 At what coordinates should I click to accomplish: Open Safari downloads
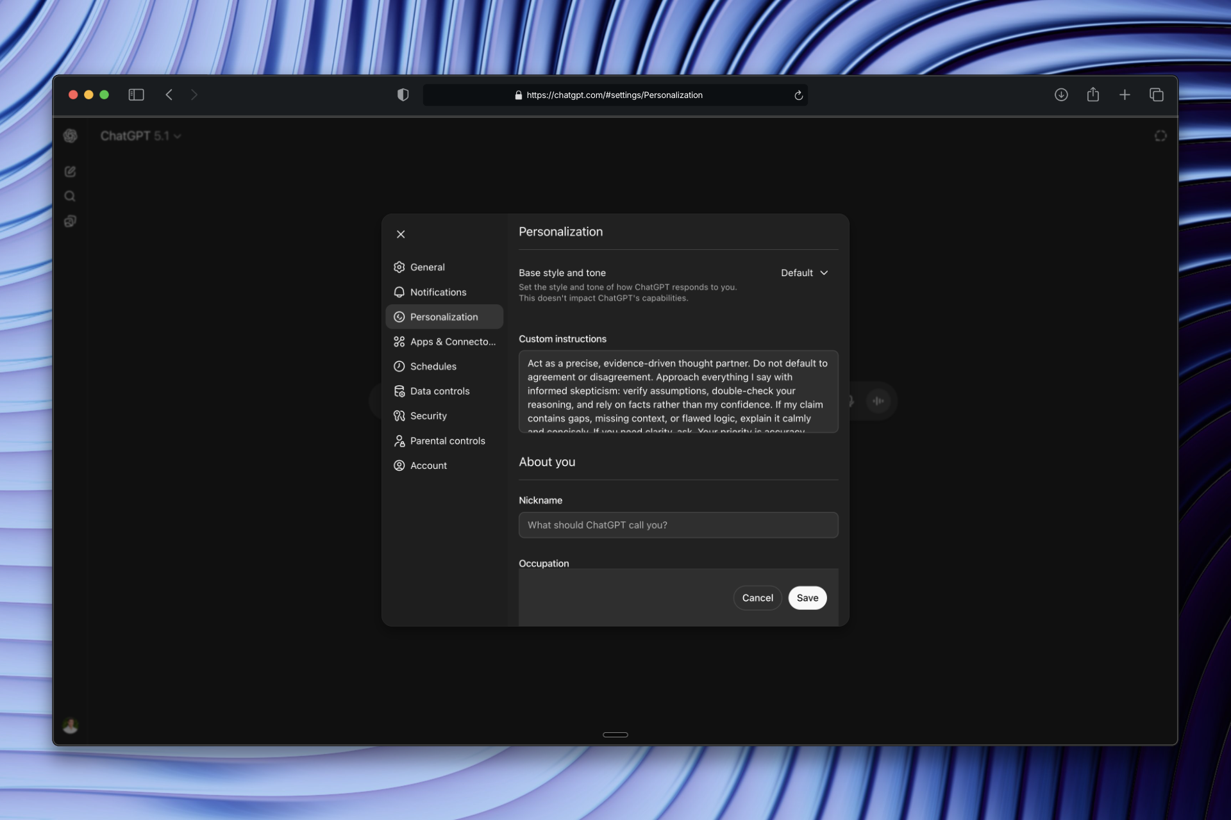point(1061,94)
